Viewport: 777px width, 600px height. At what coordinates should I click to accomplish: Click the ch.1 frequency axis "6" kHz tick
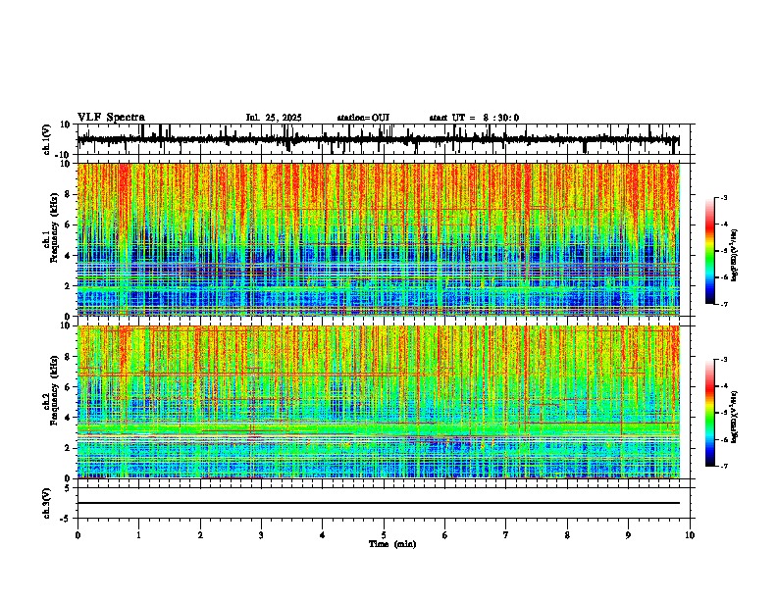point(69,225)
